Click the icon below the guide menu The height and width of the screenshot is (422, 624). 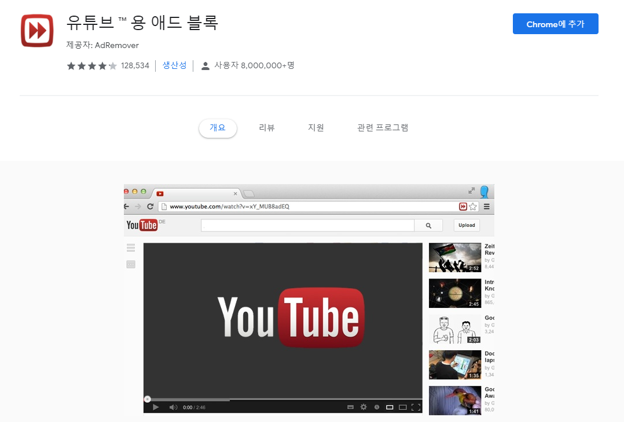[x=131, y=265]
